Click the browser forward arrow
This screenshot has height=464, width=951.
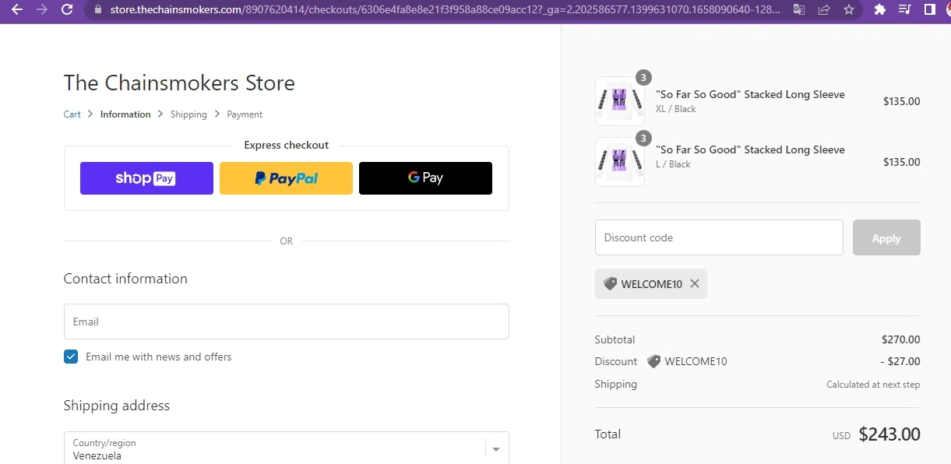(42, 9)
